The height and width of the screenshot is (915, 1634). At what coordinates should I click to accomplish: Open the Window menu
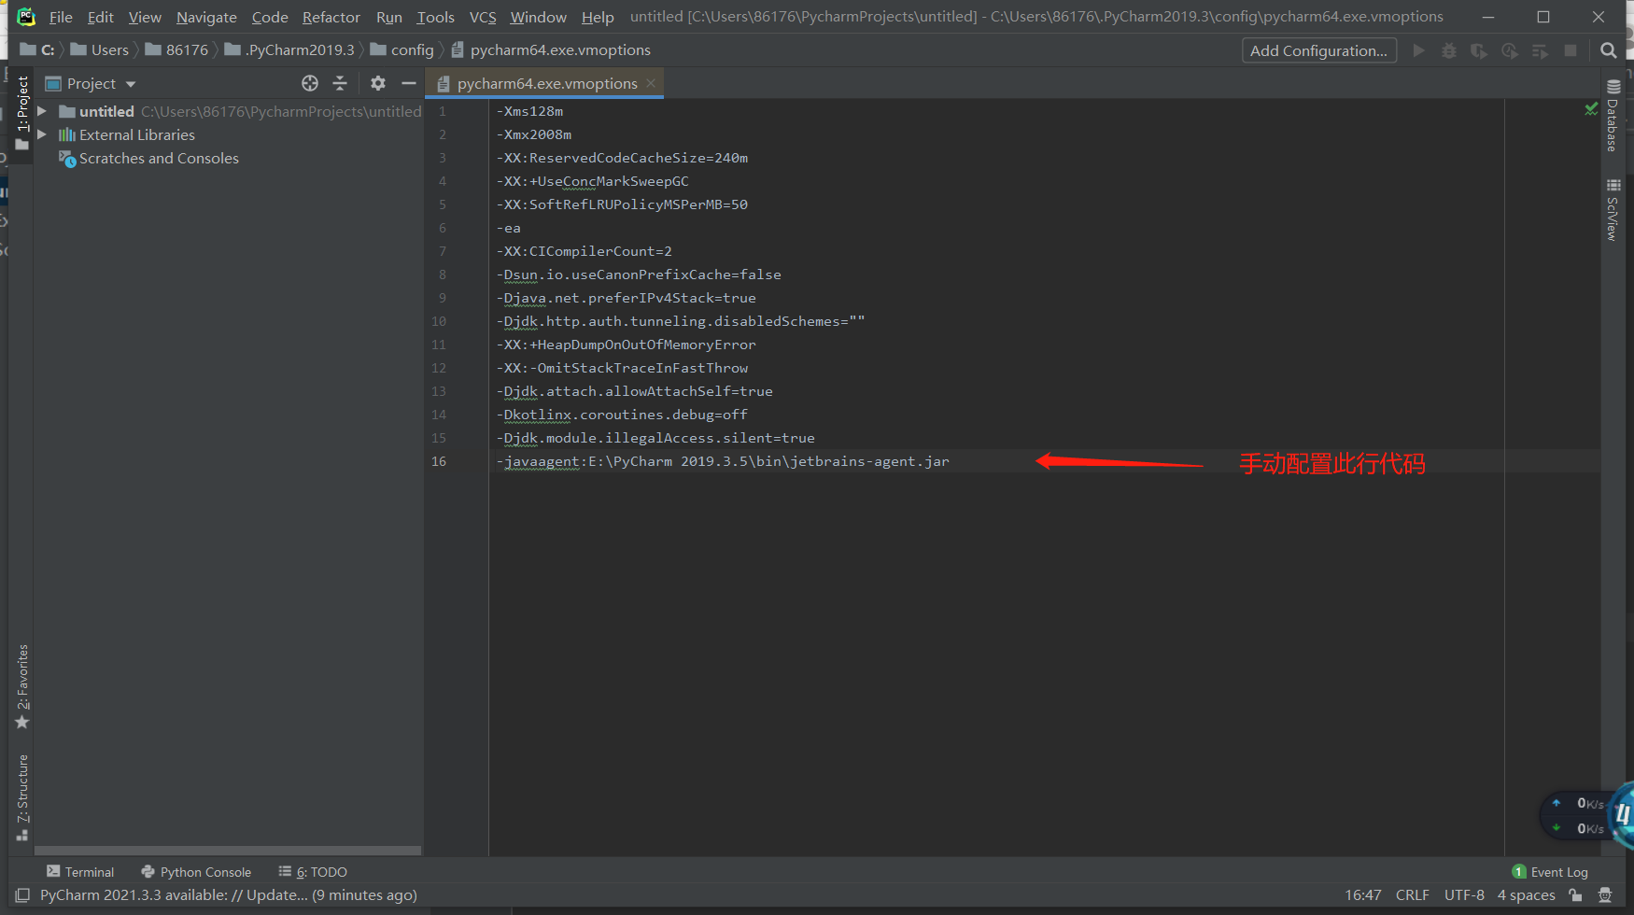coord(538,17)
